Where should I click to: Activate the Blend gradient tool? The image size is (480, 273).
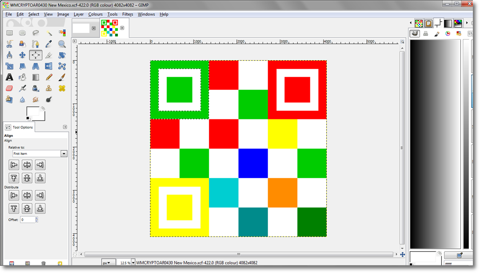[x=36, y=77]
